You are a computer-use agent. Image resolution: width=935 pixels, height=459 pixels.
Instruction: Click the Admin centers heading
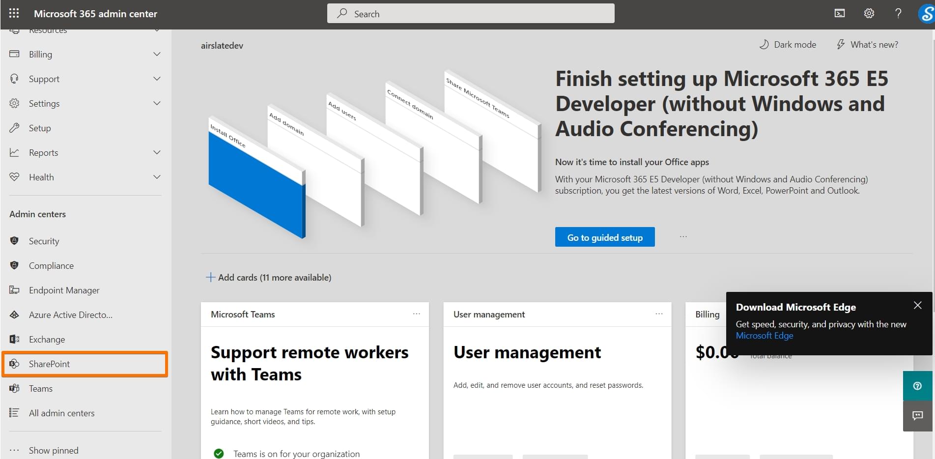37,214
